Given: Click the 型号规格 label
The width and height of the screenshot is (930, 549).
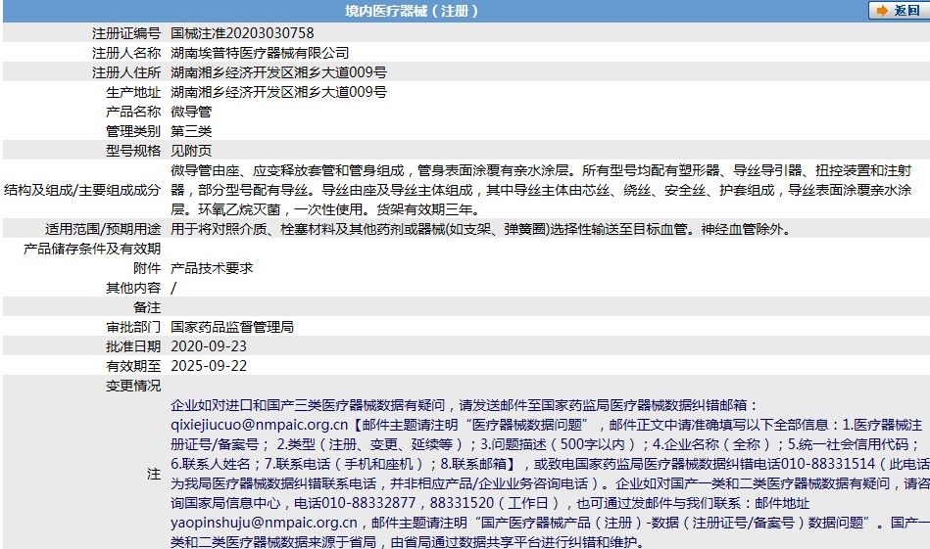Looking at the screenshot, I should click(x=133, y=151).
